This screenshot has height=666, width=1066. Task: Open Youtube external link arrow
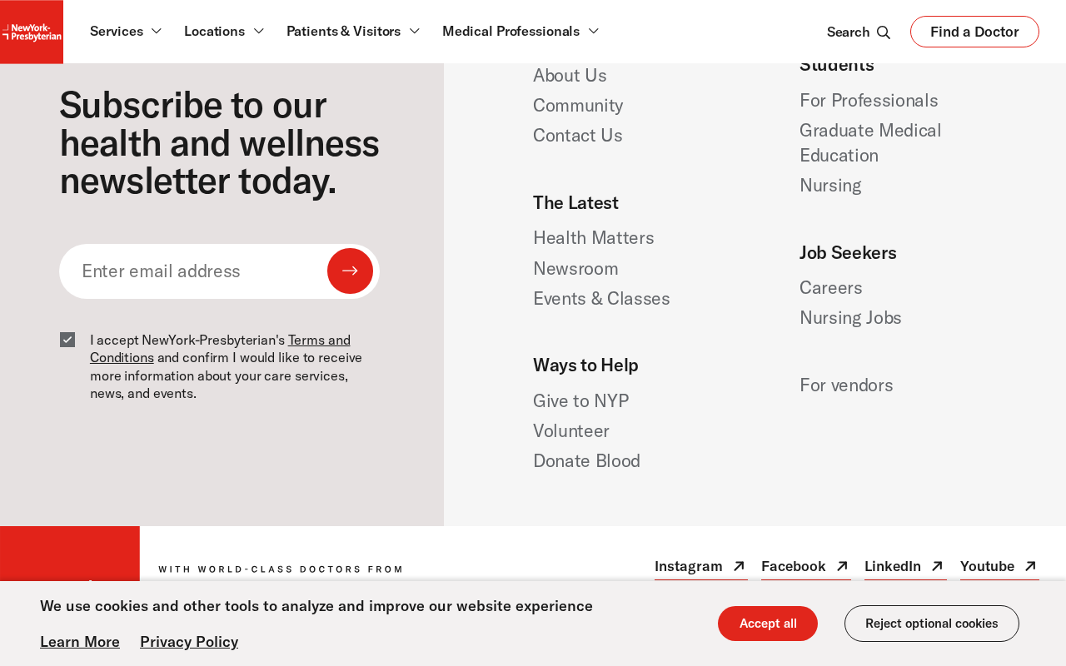(x=1030, y=566)
